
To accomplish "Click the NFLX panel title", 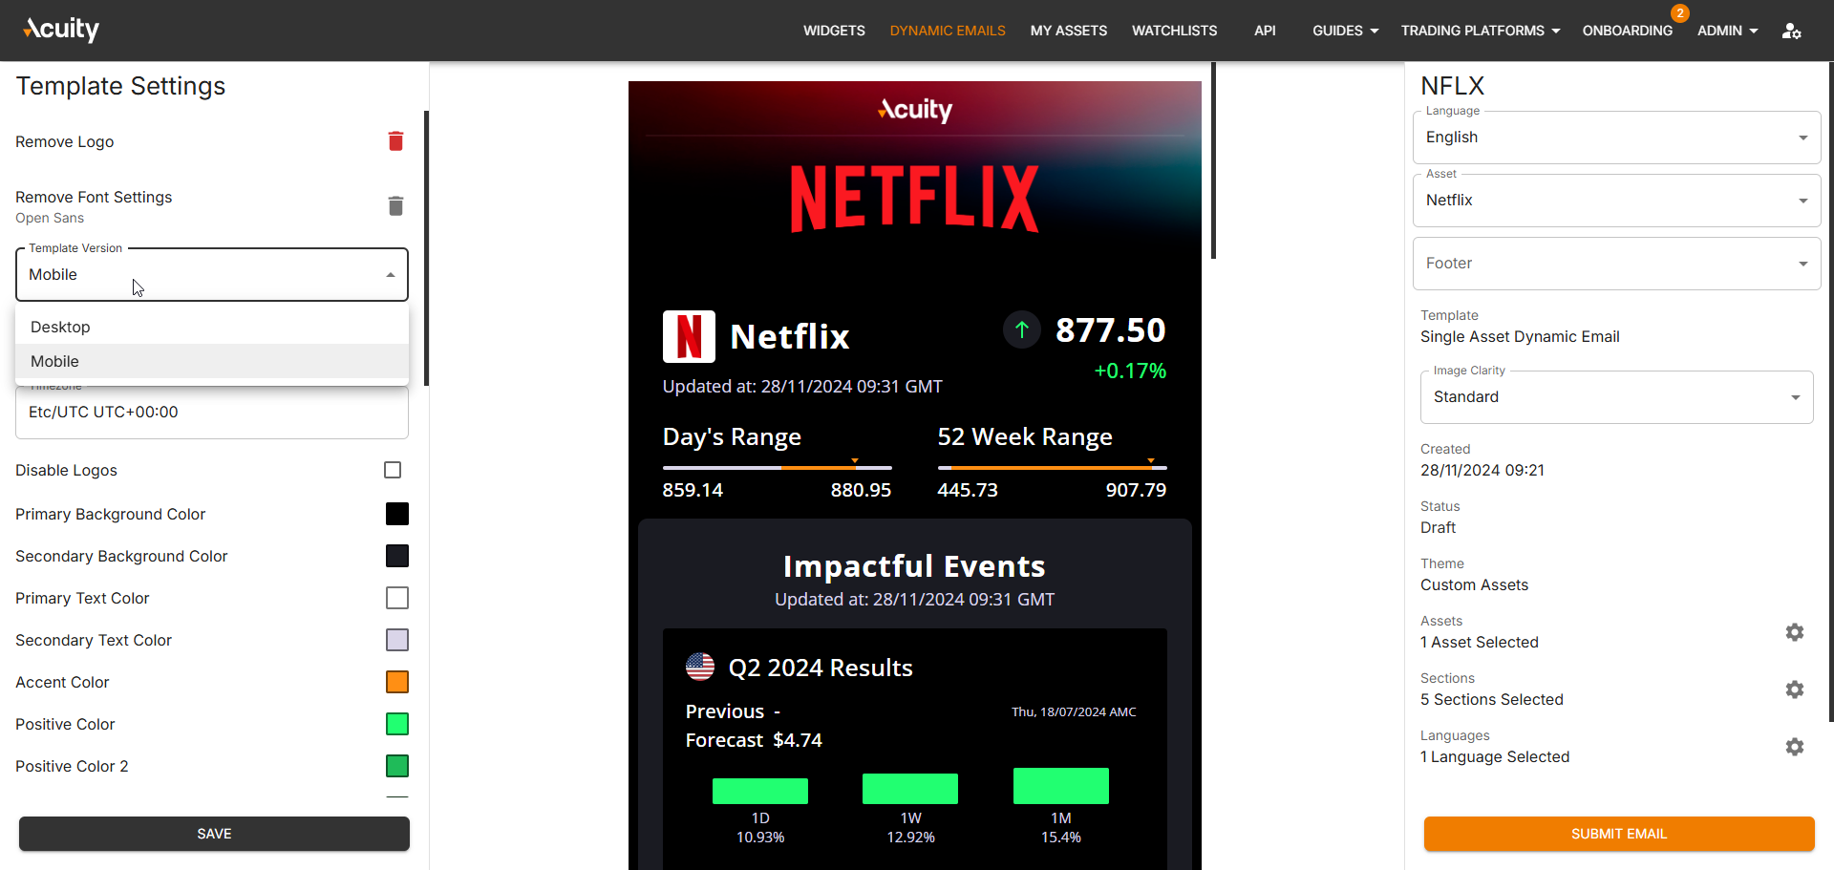I will coord(1452,86).
